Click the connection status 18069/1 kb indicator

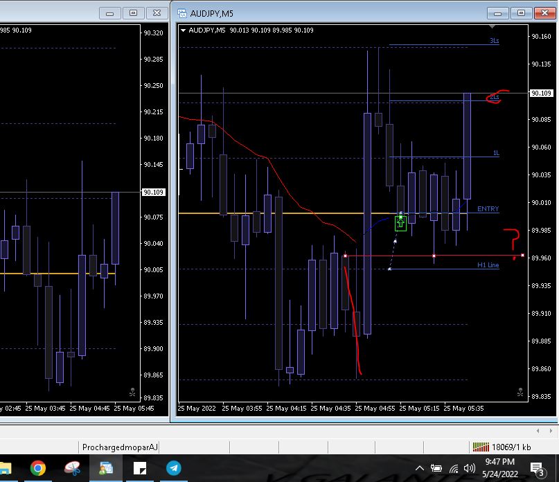pyautogui.click(x=502, y=447)
